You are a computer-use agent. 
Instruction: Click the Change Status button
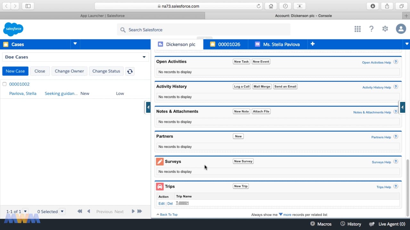click(106, 71)
